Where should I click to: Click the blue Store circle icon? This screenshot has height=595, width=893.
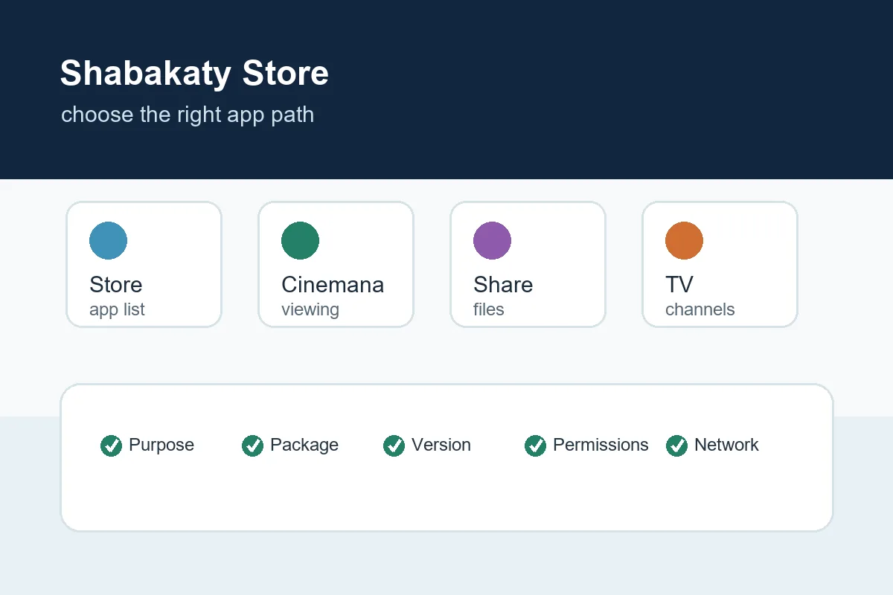coord(109,240)
